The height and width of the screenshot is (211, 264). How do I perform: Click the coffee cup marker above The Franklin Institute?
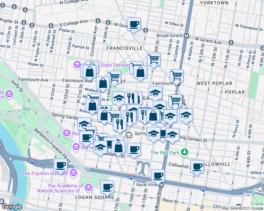click(x=60, y=166)
